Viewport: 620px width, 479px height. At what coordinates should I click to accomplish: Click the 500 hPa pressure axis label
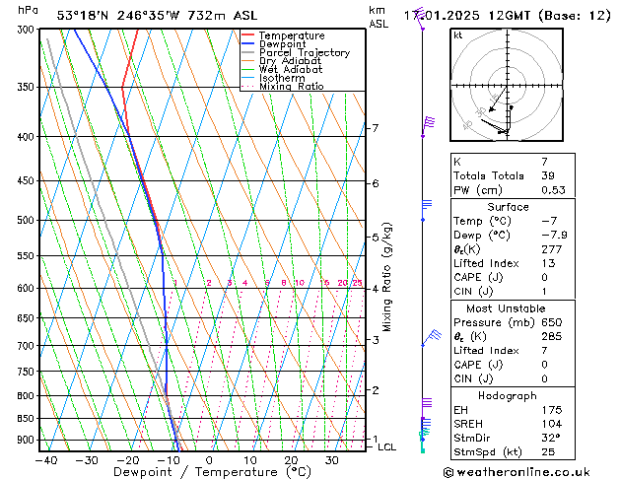[25, 221]
